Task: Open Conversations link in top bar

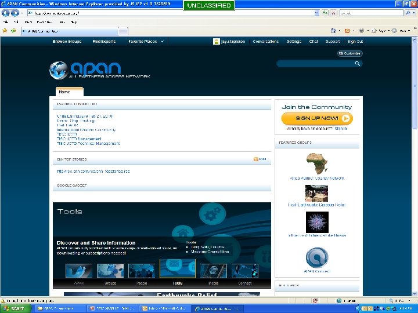Action: (x=265, y=41)
